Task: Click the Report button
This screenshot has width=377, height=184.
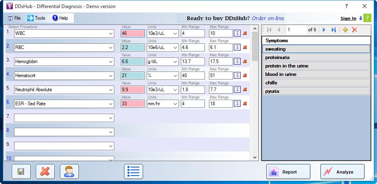Action: [288, 172]
